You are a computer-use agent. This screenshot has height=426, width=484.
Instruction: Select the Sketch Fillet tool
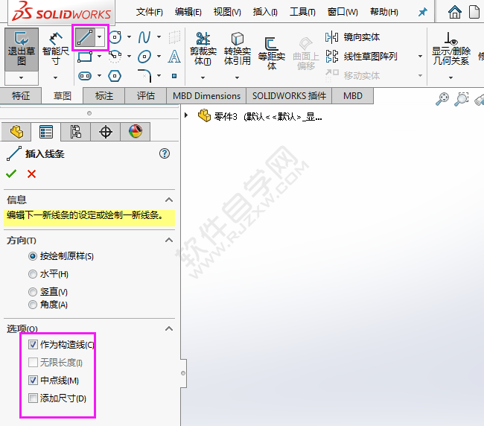pyautogui.click(x=144, y=76)
